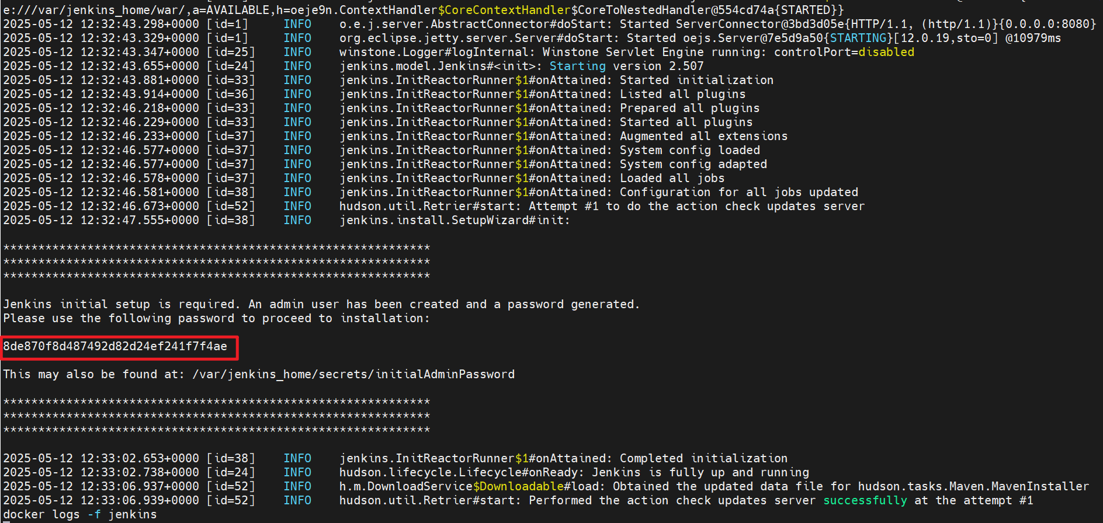
Task: Click the 'Listed all plugins' log entry
Action: (x=682, y=95)
